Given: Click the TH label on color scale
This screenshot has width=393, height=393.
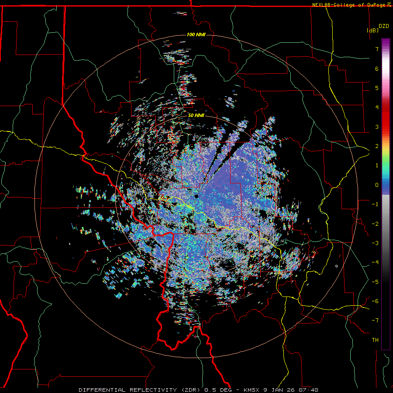Looking at the screenshot, I should (x=375, y=340).
